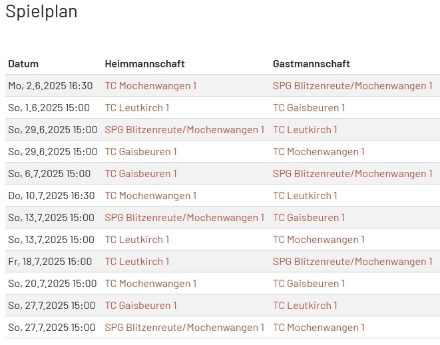The width and height of the screenshot is (440, 345).
Task: Open home team TC Mochenwangen 1 on 2.6.2025
Action: click(x=150, y=85)
